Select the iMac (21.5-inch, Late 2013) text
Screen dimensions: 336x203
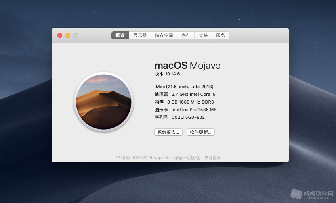point(184,87)
